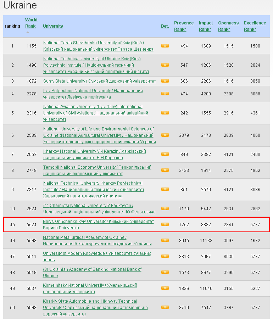Open National Metallurgical Academy of Ukraine link

(x=97, y=240)
